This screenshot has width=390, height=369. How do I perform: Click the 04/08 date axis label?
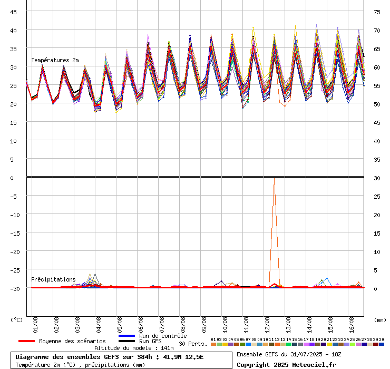coord(99,325)
